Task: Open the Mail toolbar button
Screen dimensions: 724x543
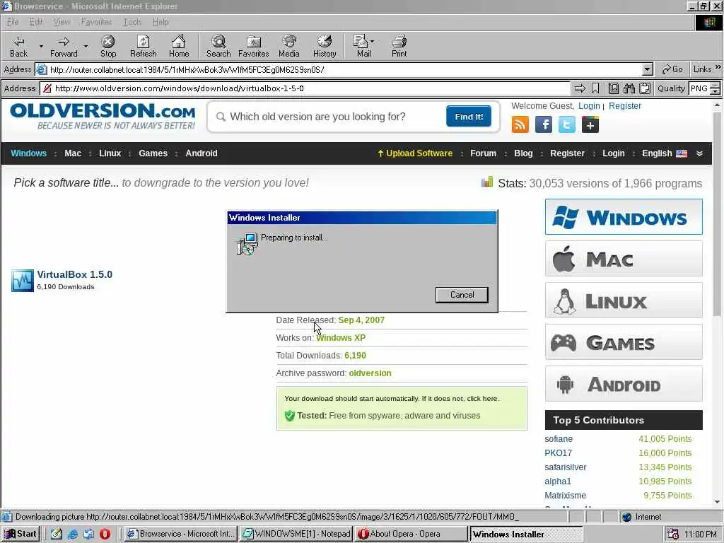Action: tap(364, 46)
